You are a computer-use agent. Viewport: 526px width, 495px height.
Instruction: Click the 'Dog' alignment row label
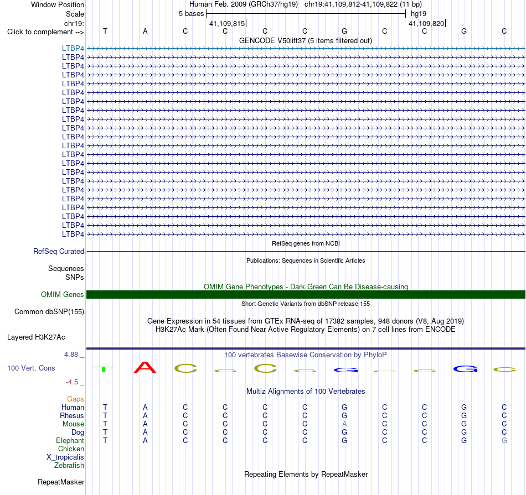(x=78, y=433)
